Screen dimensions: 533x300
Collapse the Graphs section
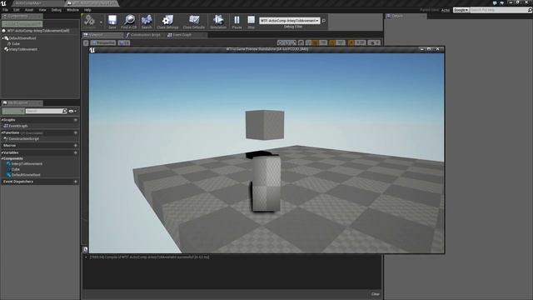2,120
